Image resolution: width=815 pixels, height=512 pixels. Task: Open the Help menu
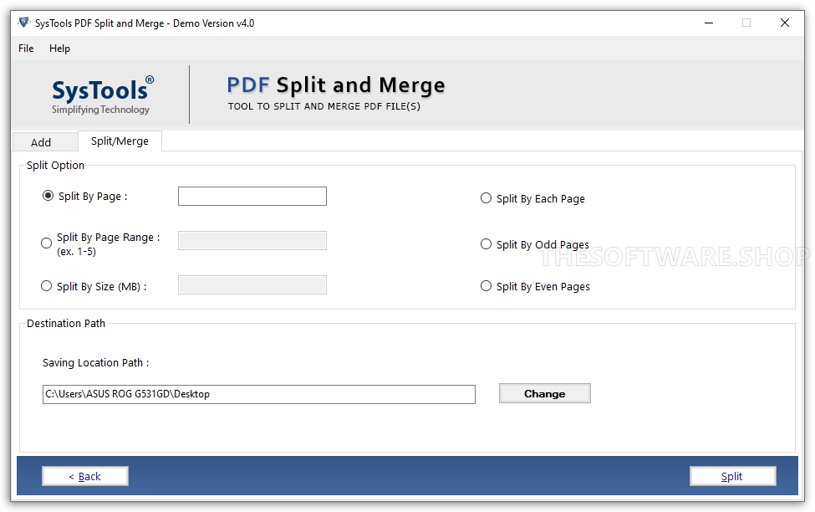pos(59,49)
